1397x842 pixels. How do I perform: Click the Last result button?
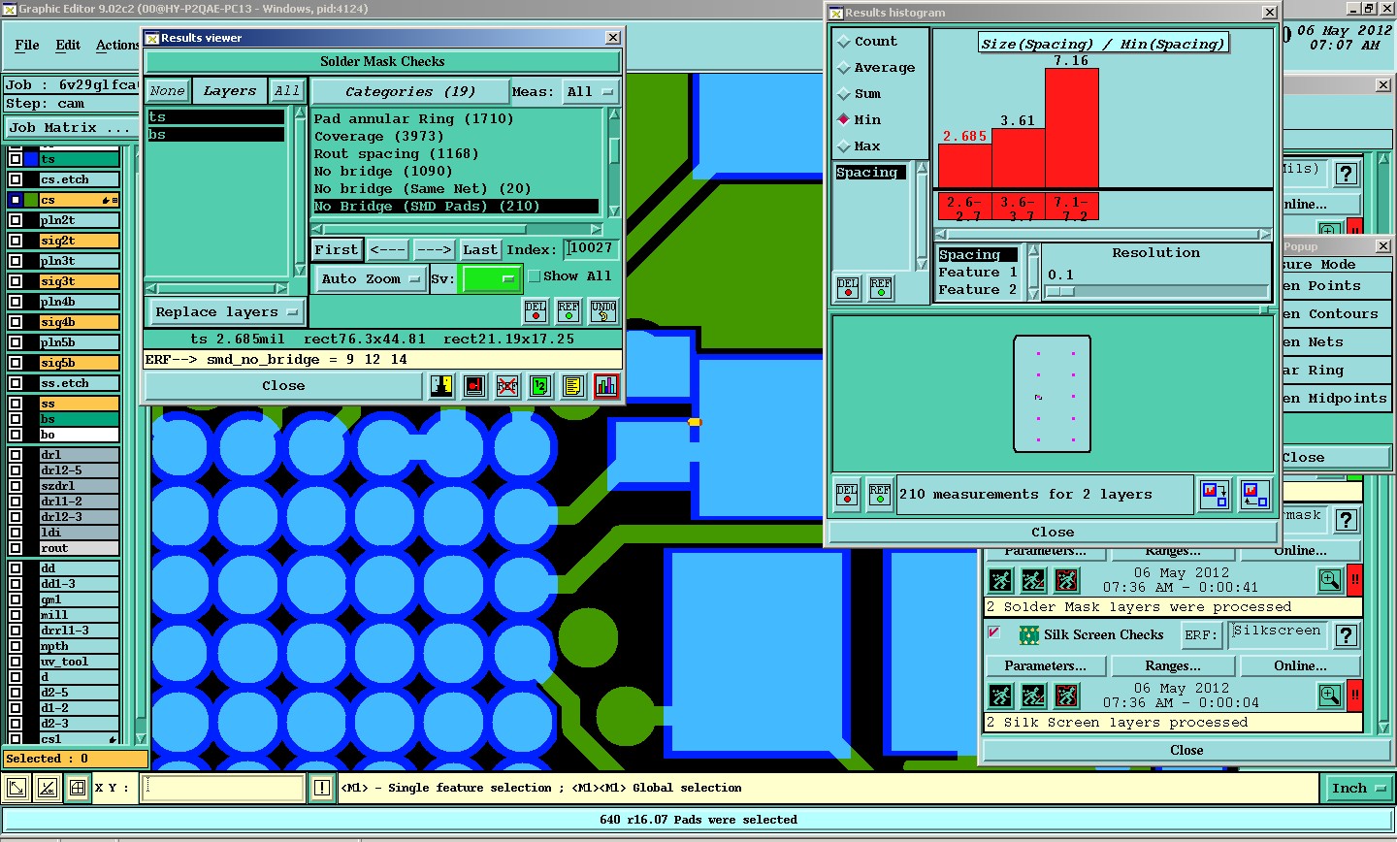click(480, 249)
